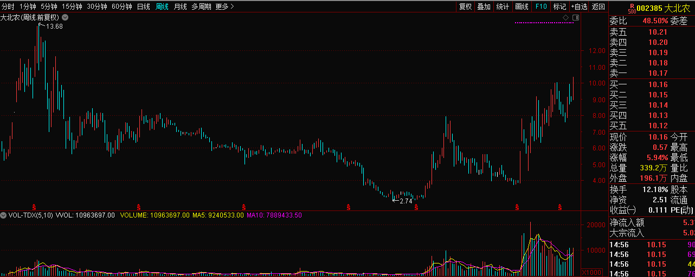Switch to the 分时 intraday tab
The width and height of the screenshot is (695, 277).
pyautogui.click(x=8, y=6)
